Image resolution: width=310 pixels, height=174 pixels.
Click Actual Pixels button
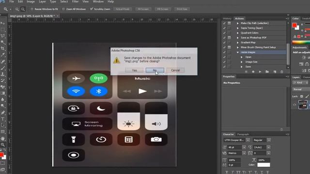tap(123, 9)
